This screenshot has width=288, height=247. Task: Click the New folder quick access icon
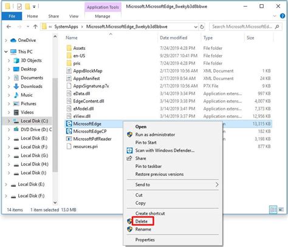[27, 7]
